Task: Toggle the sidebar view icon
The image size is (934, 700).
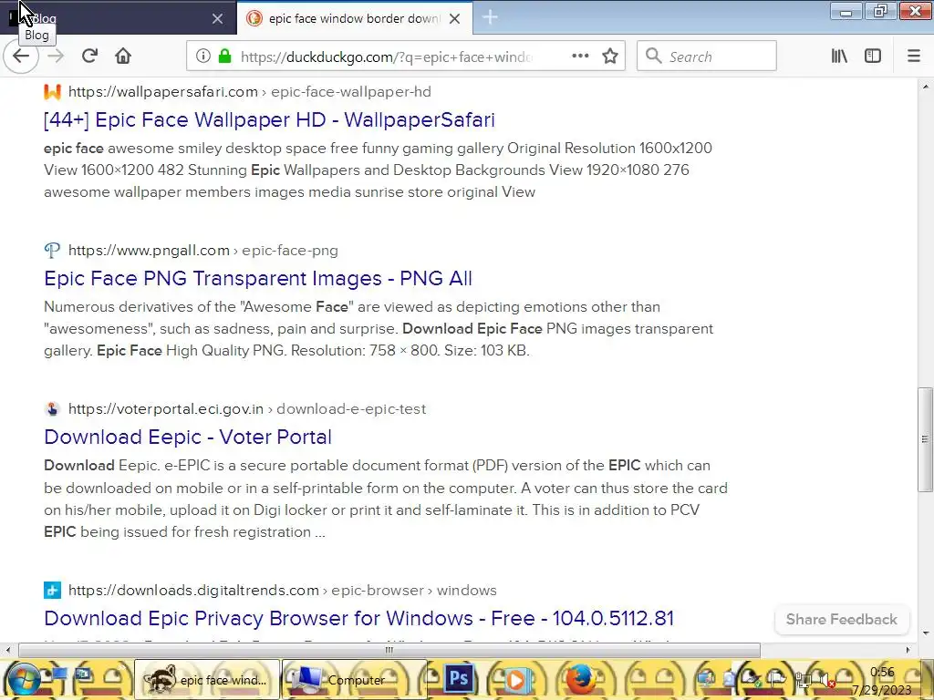Action: (873, 56)
